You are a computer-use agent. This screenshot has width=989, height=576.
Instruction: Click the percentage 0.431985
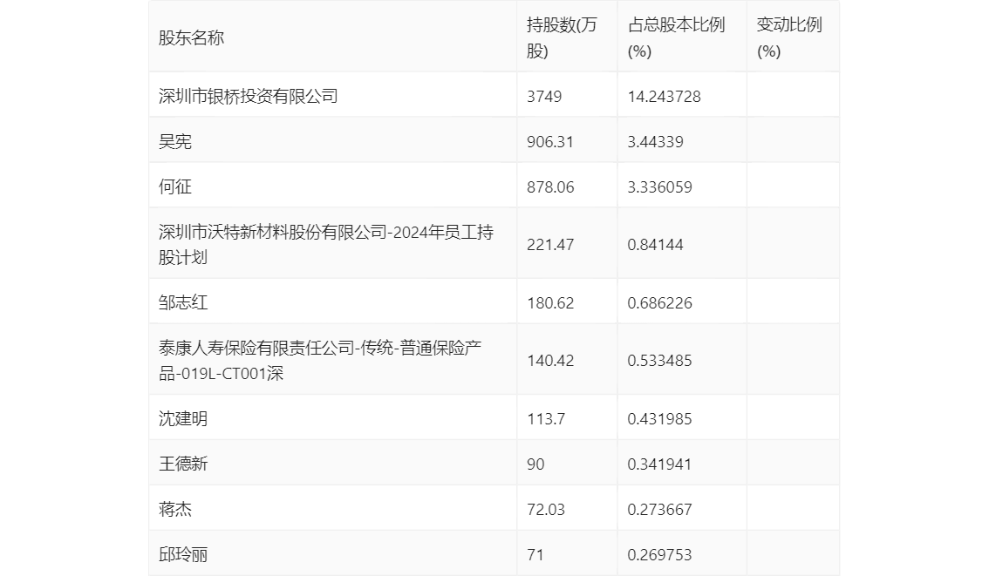[659, 419]
